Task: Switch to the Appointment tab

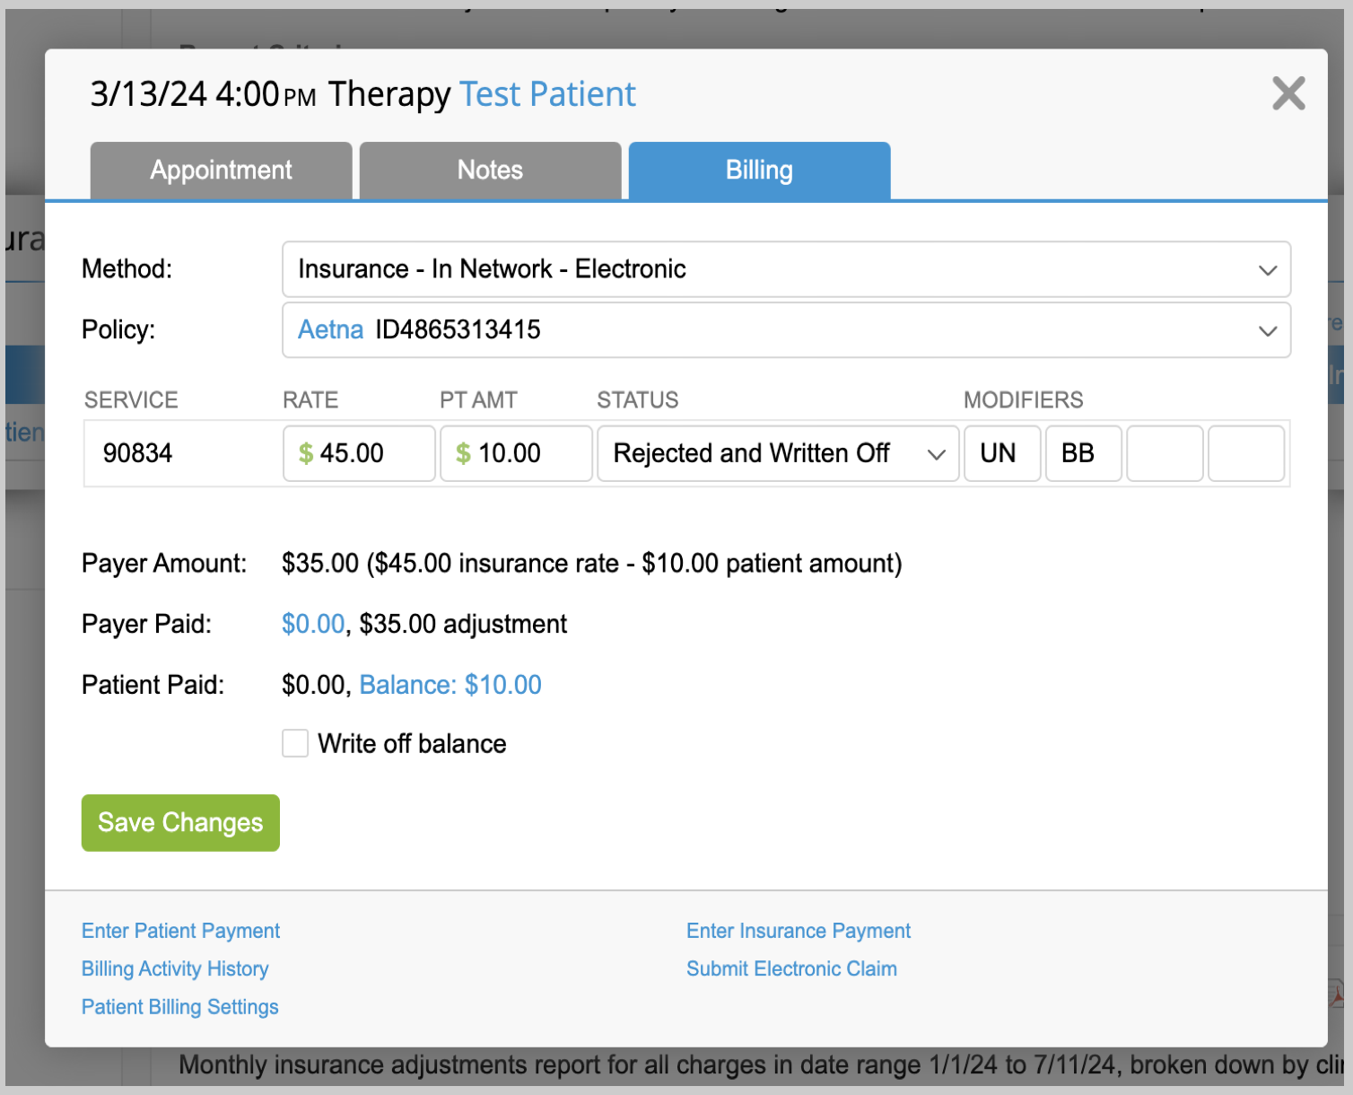Action: [x=221, y=171]
